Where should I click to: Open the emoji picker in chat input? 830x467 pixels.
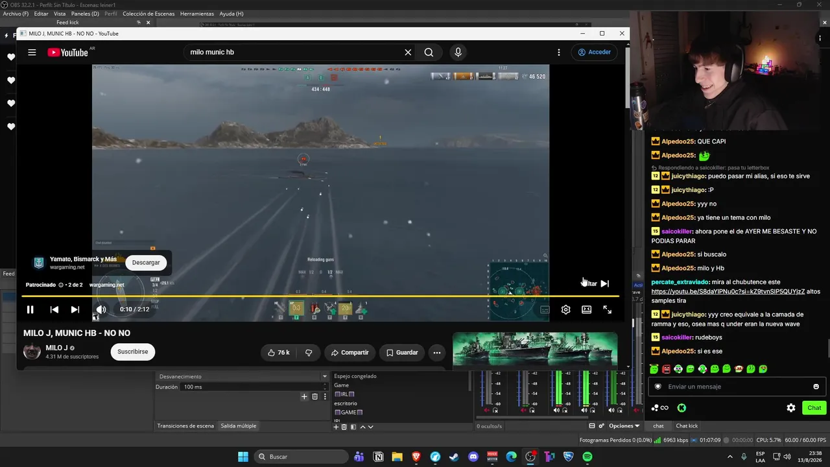pos(816,387)
